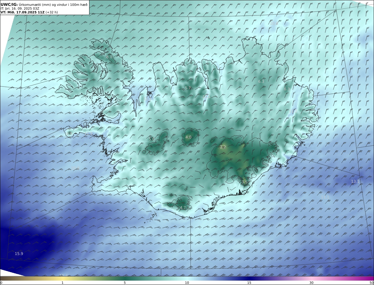Click the 4.0 value inside the glacier outline
Image resolution: width=374 pixels, height=285 pixels.
pos(188,137)
